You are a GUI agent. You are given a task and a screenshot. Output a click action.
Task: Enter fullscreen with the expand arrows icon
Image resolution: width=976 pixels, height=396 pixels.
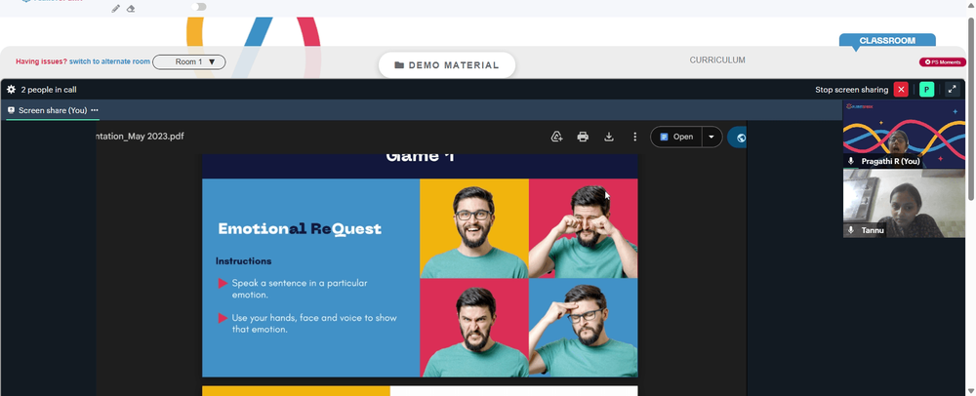pos(952,90)
